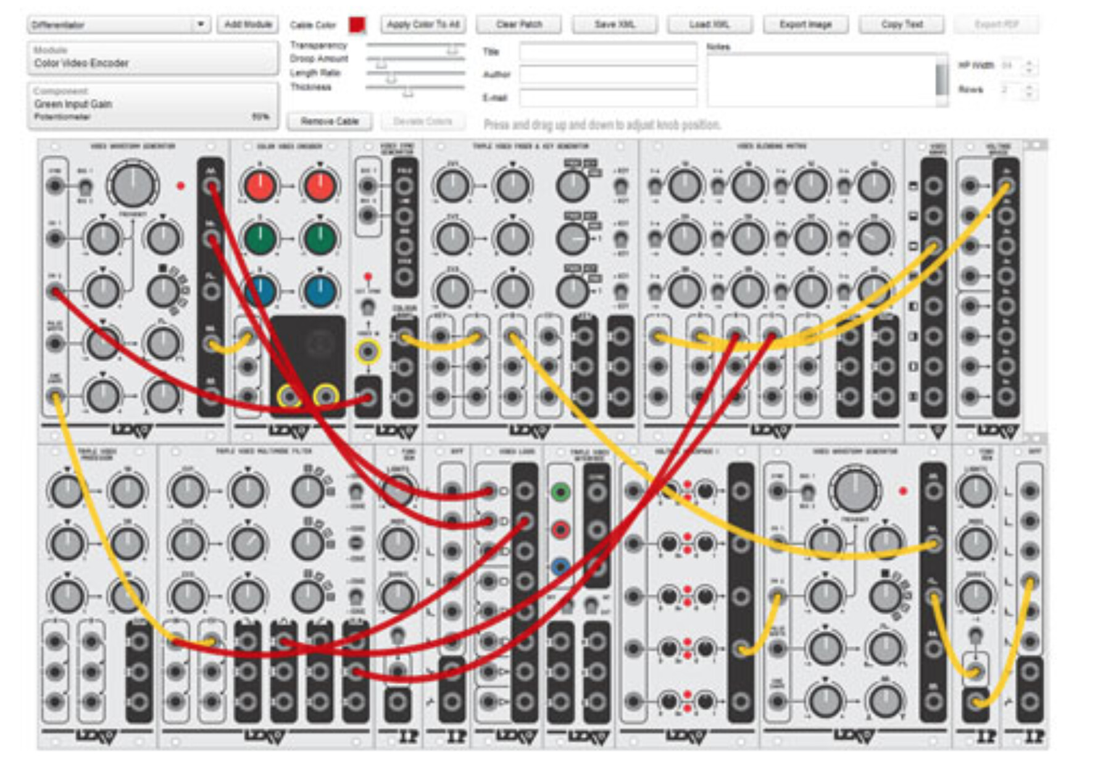Flip the second-row switch on Triple Video Fader
This screenshot has width=1095, height=762.
(620, 238)
